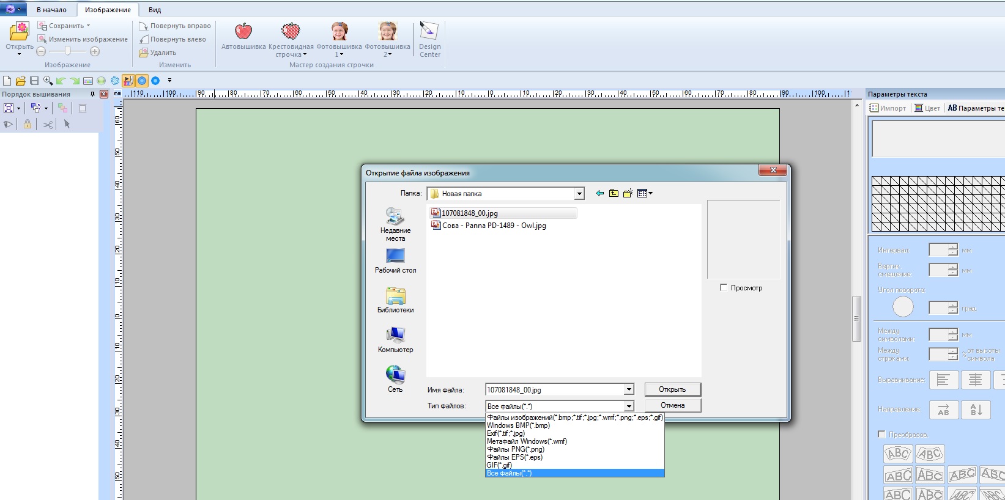Switch to the Вид ribbon tab
The height and width of the screenshot is (500, 1005).
(155, 10)
